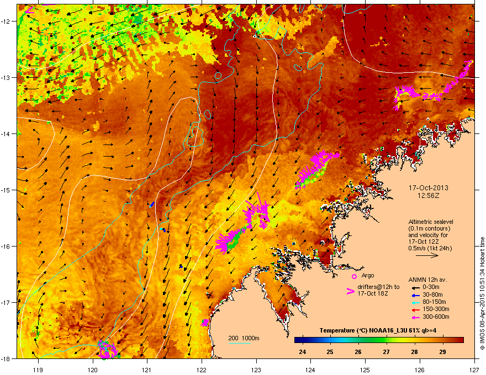
Task: Click the ANMN 12h av. legend heading
Action: click(x=427, y=280)
